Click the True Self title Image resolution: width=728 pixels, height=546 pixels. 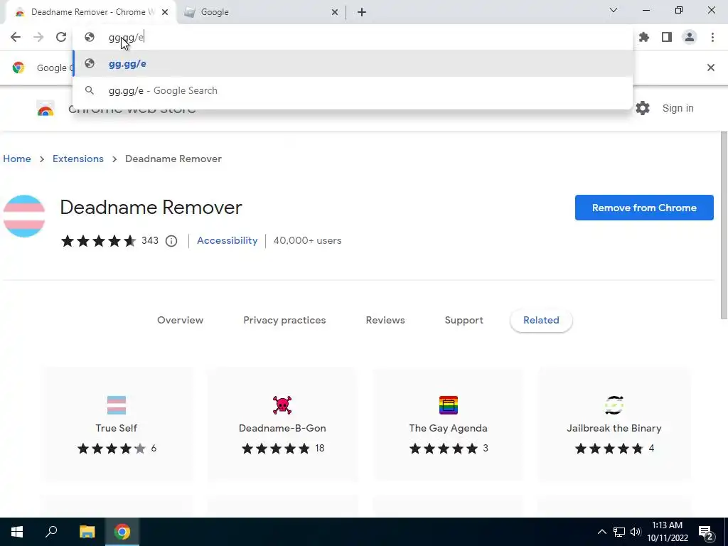pos(117,428)
